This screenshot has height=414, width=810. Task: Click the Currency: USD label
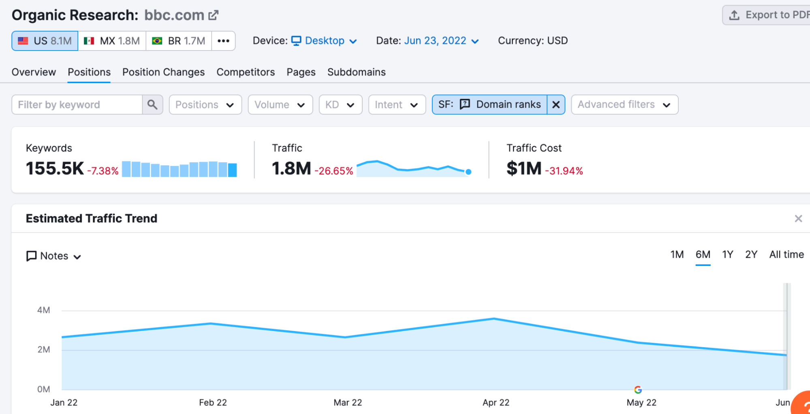533,41
